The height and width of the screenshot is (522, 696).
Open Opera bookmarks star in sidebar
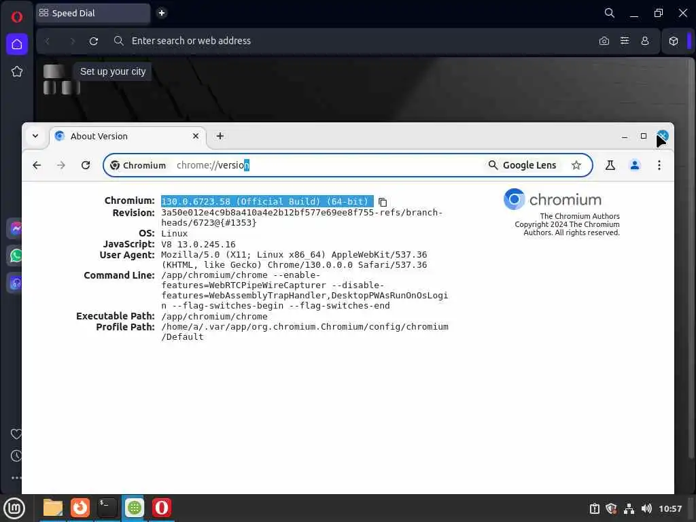pos(17,71)
